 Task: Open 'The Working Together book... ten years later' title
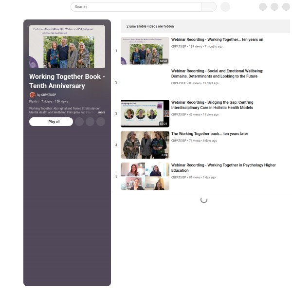coord(210,134)
